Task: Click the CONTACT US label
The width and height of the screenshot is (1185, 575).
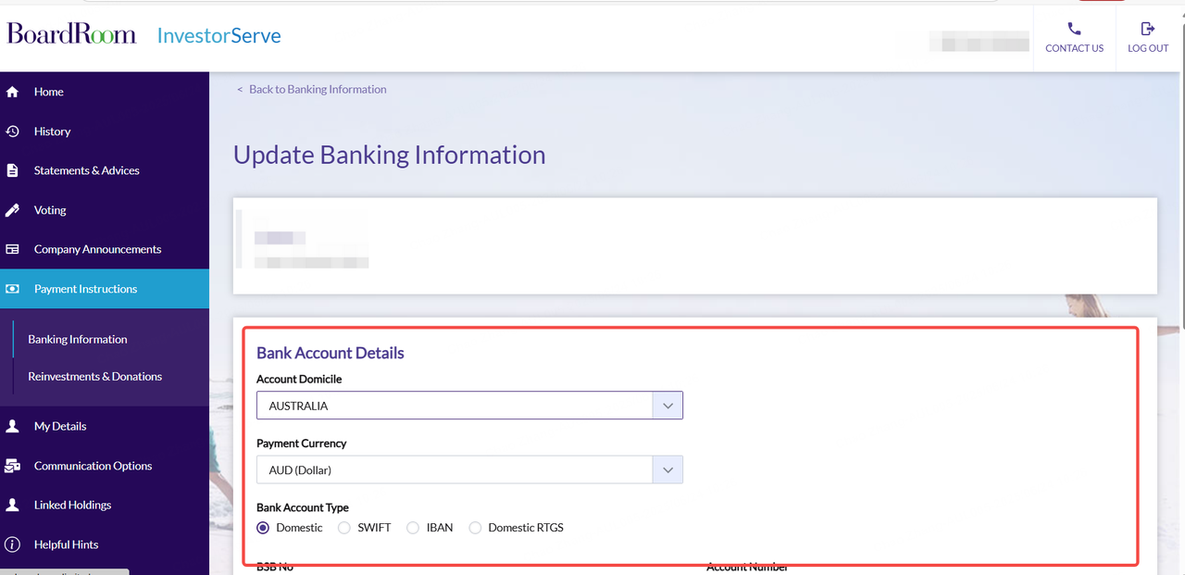Action: [1074, 48]
